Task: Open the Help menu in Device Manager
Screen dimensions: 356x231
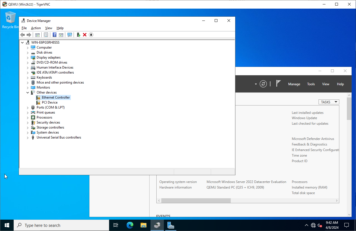Action: tap(60, 28)
